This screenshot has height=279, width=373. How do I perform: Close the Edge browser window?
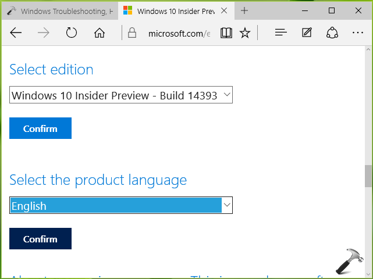(358, 10)
